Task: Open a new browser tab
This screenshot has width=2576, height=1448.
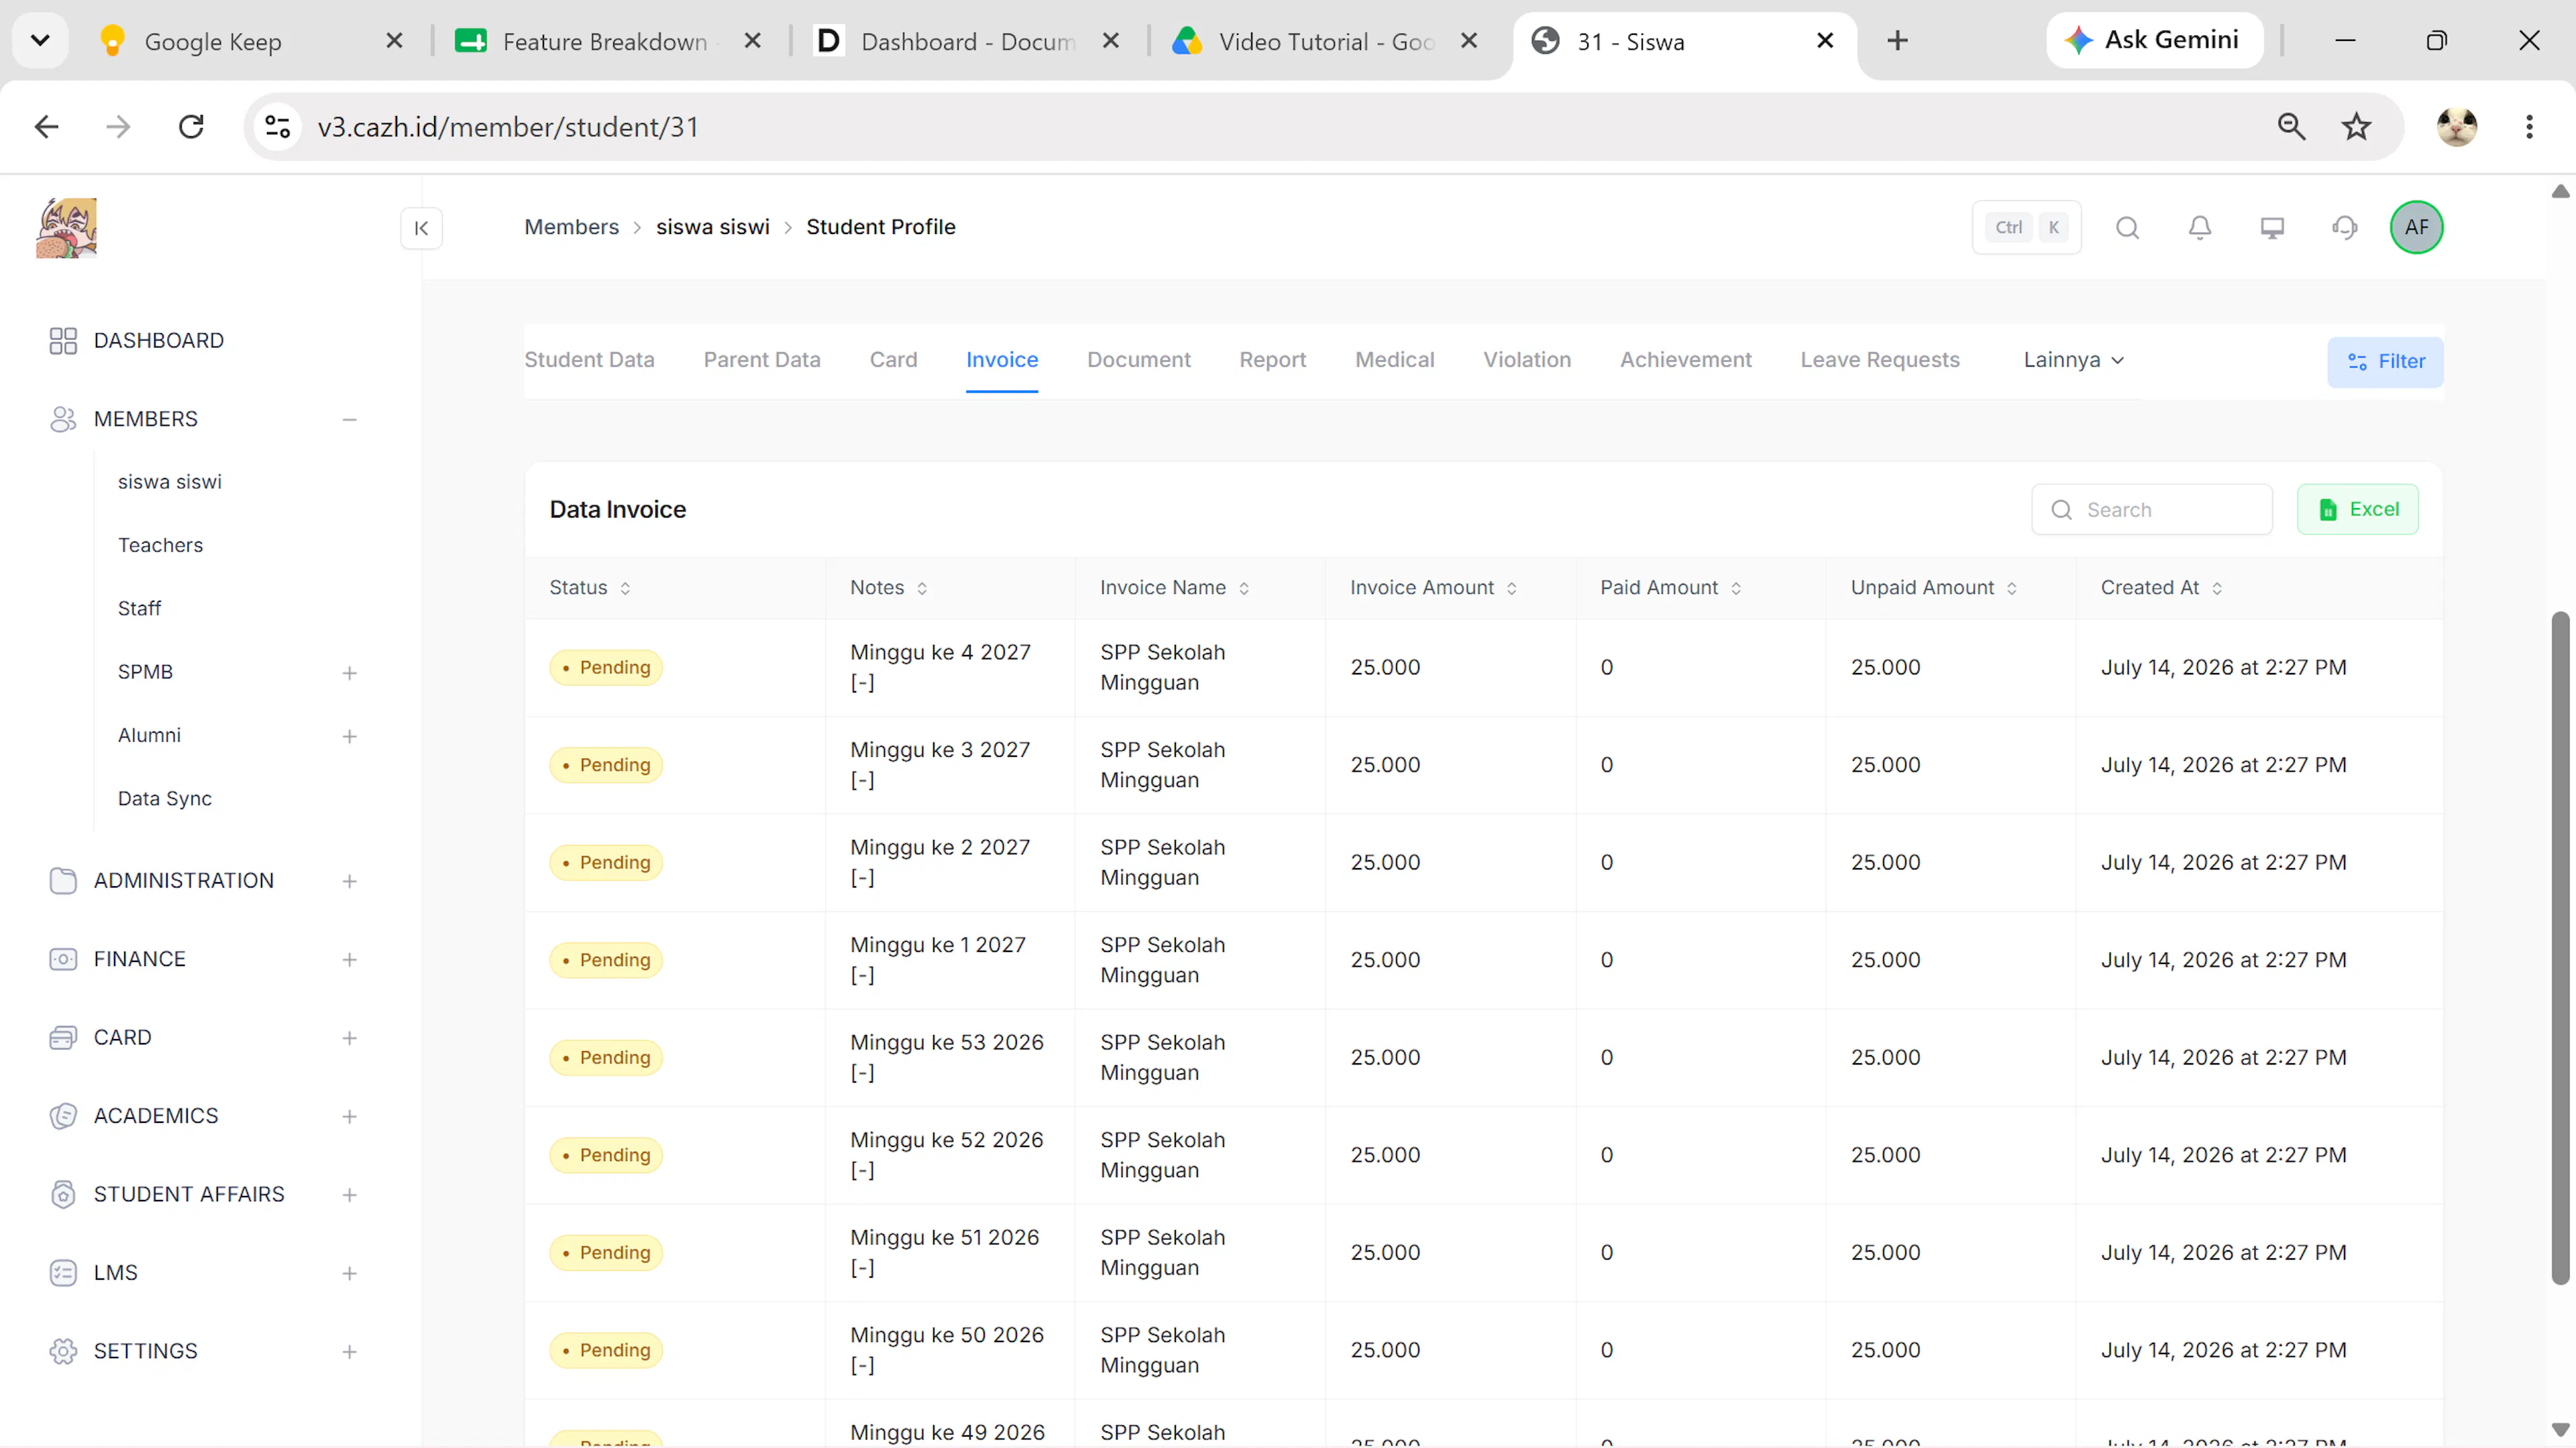Action: [1897, 41]
